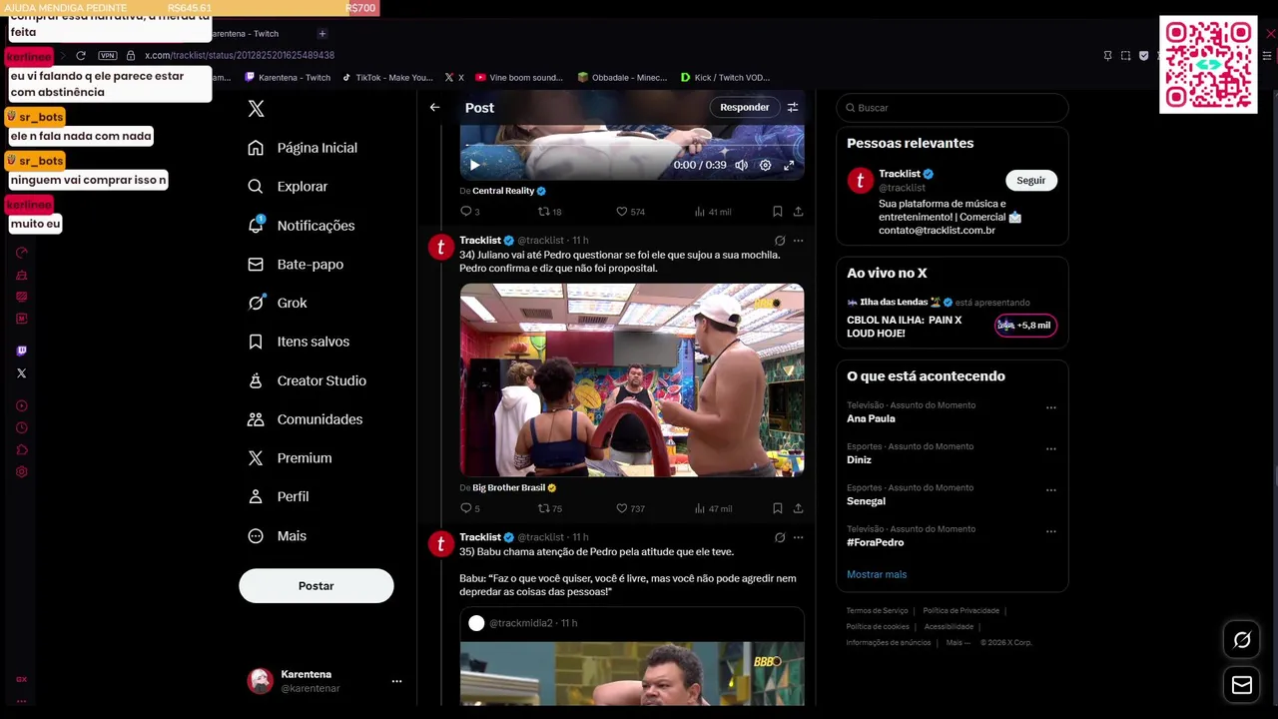Open more options for #ForaPedro trend

click(1050, 531)
